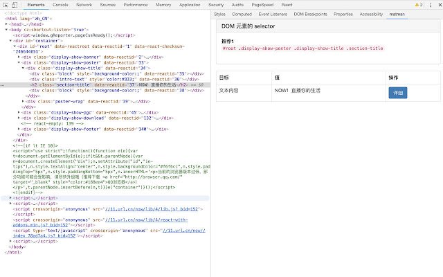Expand the display-show-footer div
This screenshot has width=443, height=277.
point(19,129)
